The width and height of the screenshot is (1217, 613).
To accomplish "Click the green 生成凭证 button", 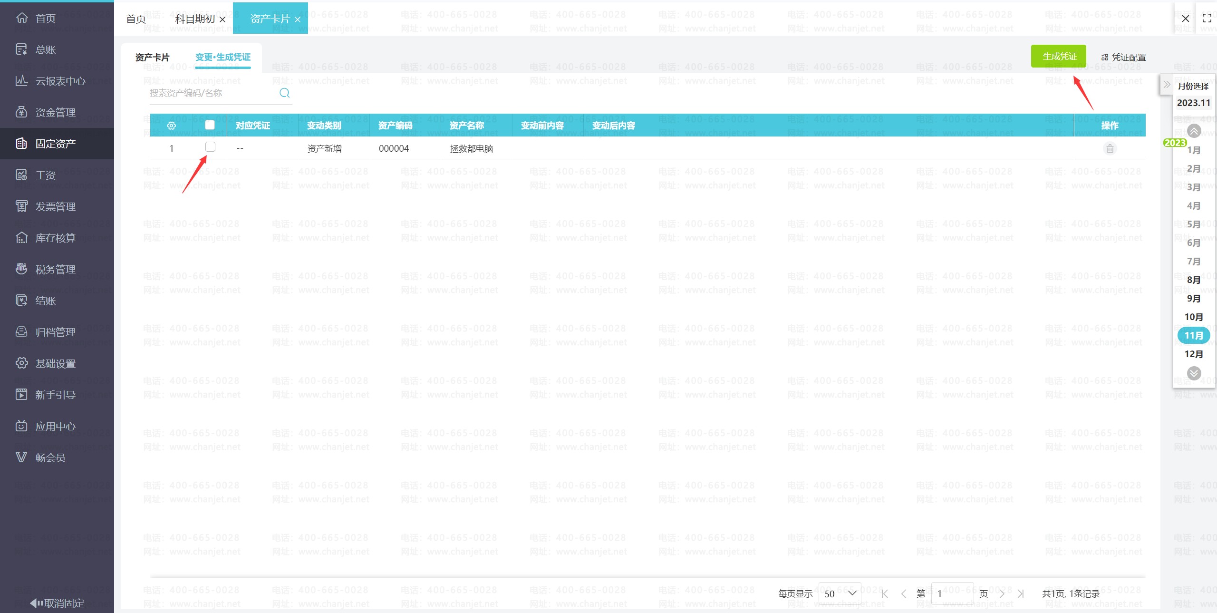I will (1058, 57).
